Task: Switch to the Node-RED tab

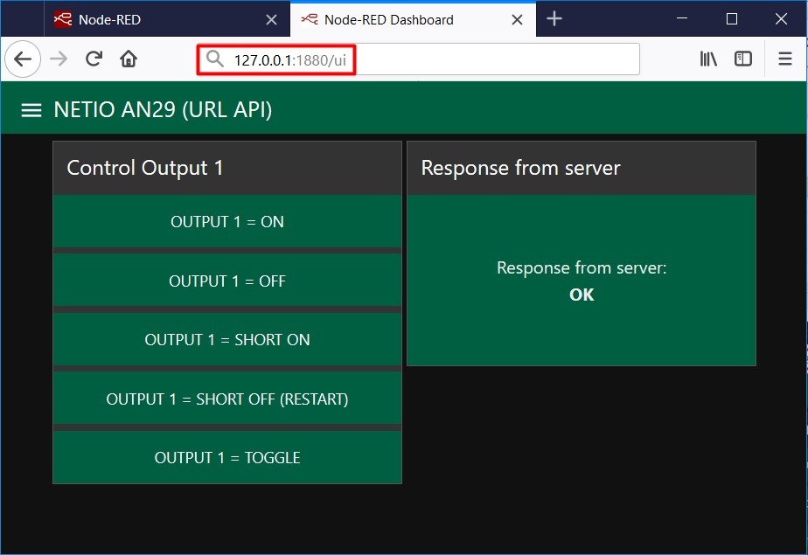Action: pyautogui.click(x=167, y=19)
